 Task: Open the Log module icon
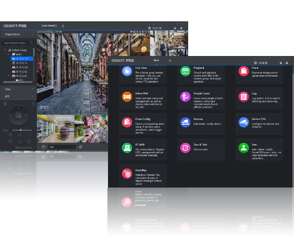pyautogui.click(x=244, y=97)
